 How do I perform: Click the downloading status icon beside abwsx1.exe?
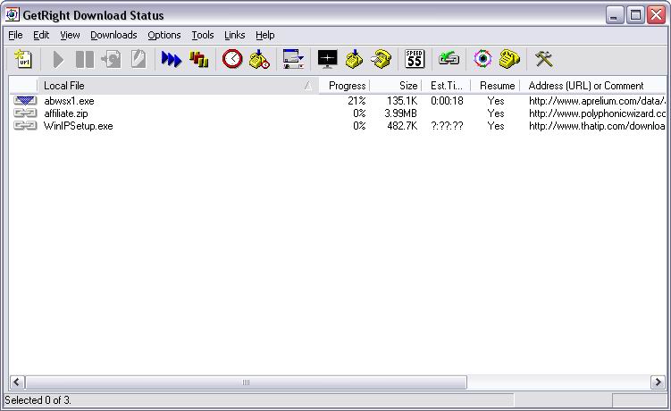25,101
